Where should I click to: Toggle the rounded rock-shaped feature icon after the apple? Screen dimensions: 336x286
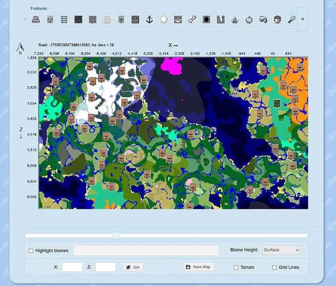pyautogui.click(x=263, y=19)
